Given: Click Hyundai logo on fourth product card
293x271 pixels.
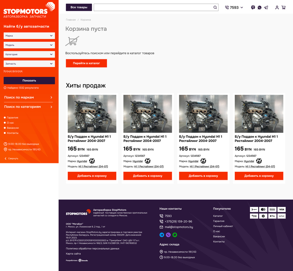Looking at the screenshot, I should (259, 161).
